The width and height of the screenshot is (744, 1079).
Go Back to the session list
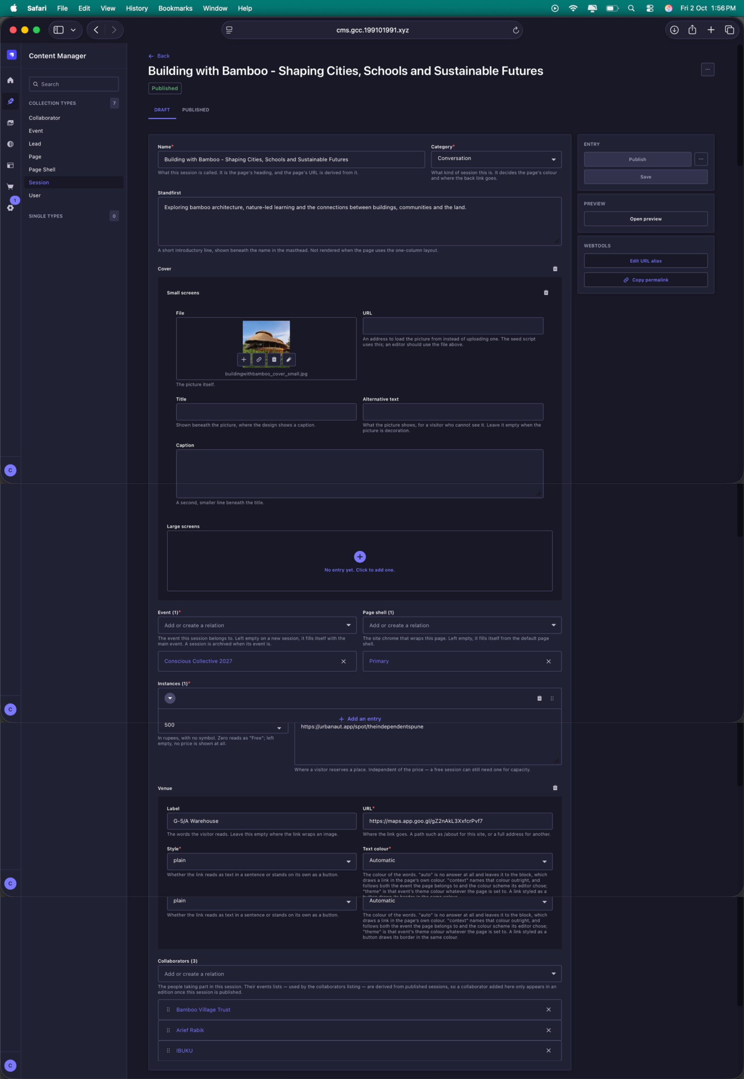(x=159, y=56)
